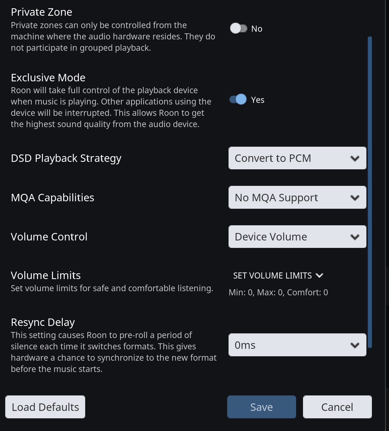
Task: Disable the Exclusive Mode switch
Action: (x=238, y=100)
